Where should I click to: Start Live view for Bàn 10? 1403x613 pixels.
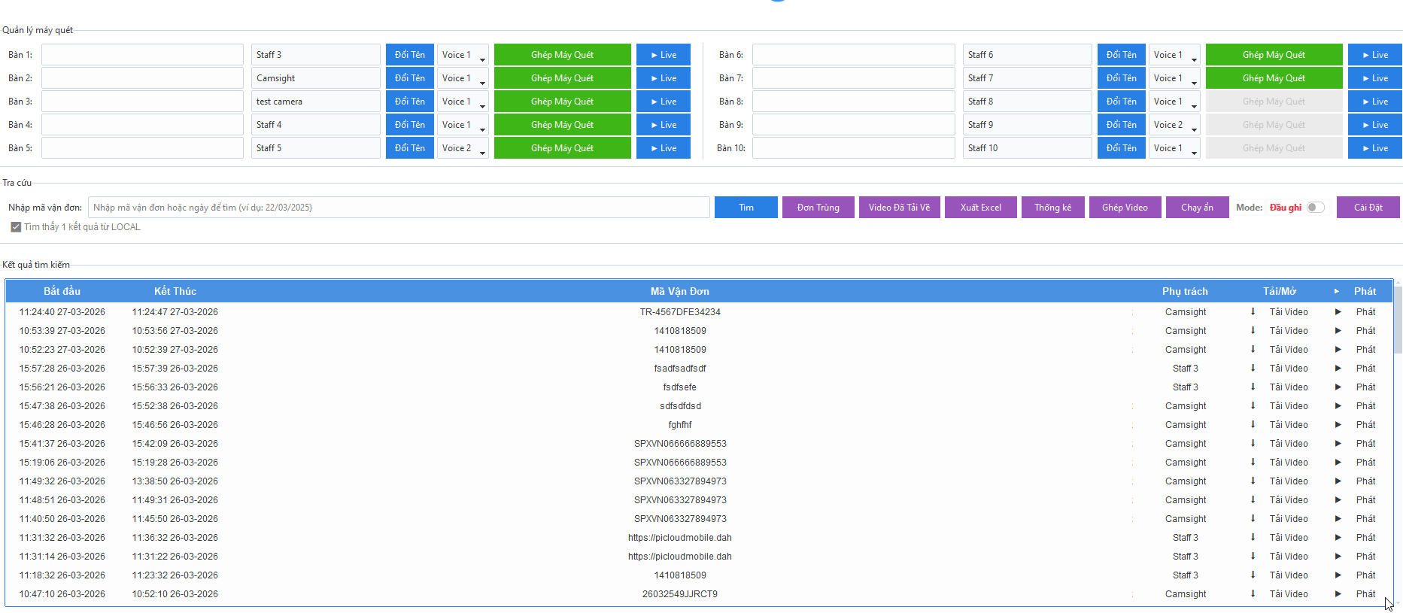tap(1374, 148)
